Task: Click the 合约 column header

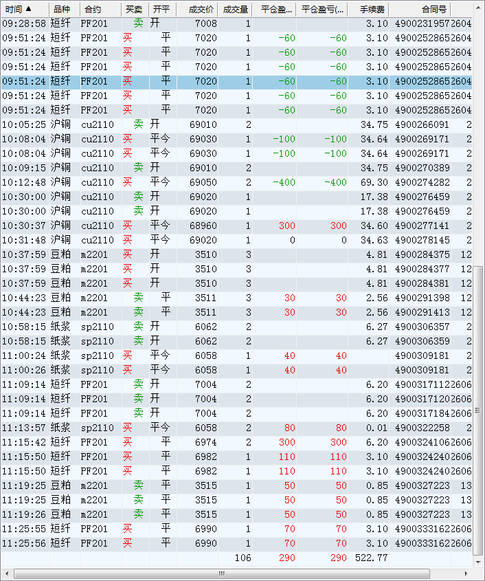Action: click(x=92, y=9)
